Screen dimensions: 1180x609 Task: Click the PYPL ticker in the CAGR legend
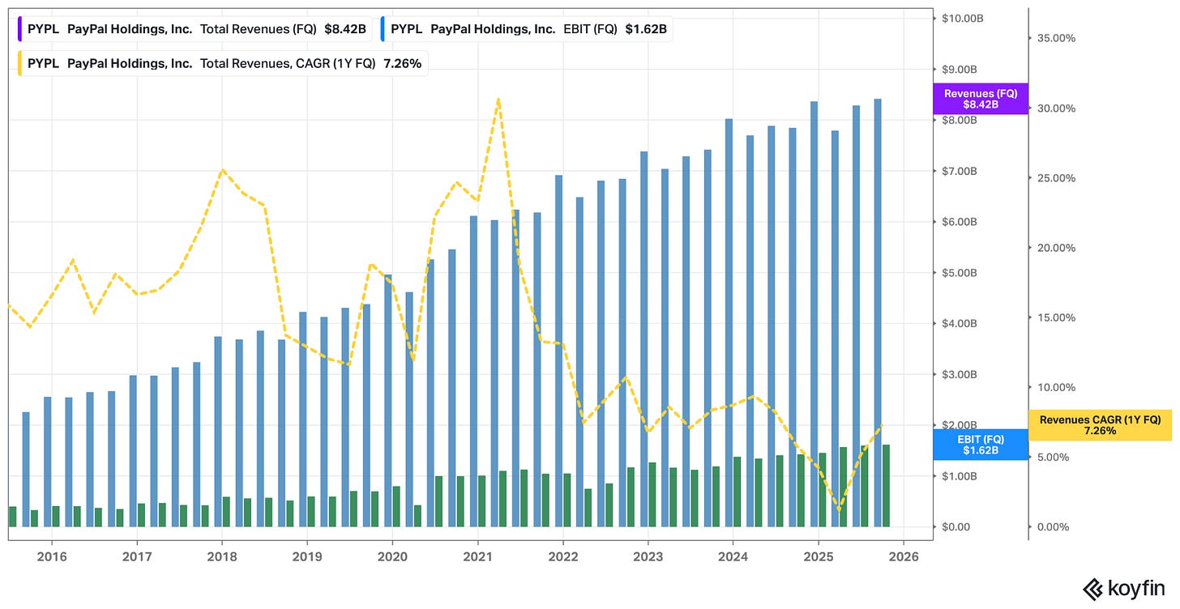pyautogui.click(x=44, y=63)
